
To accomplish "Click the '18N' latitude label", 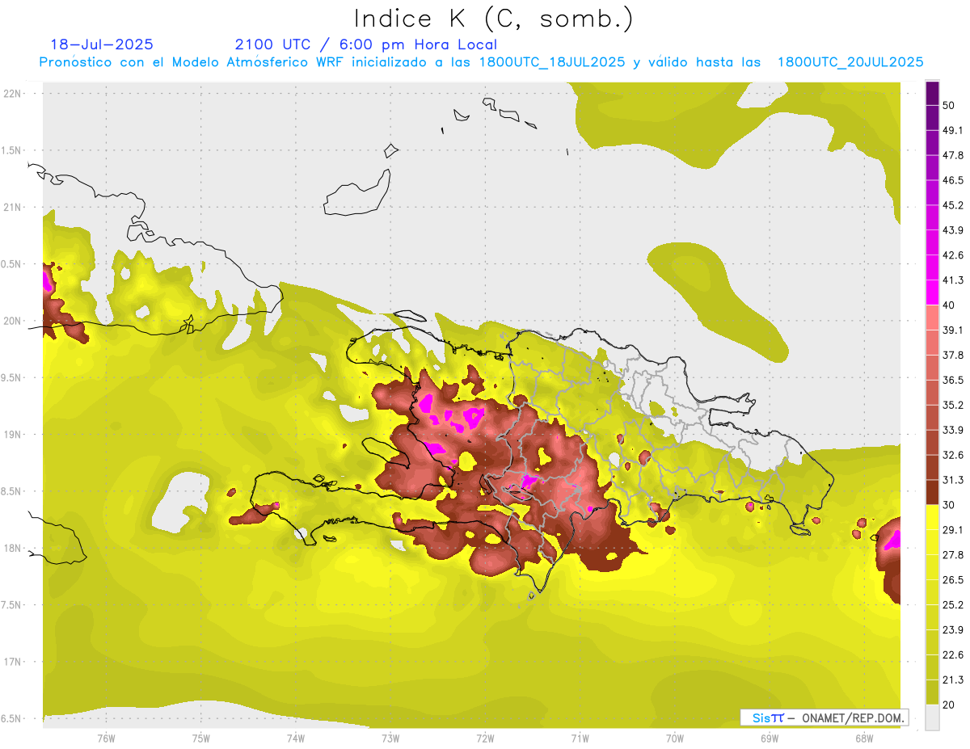I will pyautogui.click(x=11, y=548).
